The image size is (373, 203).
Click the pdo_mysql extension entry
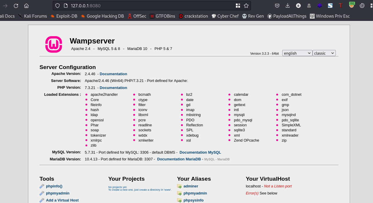tap(243, 120)
